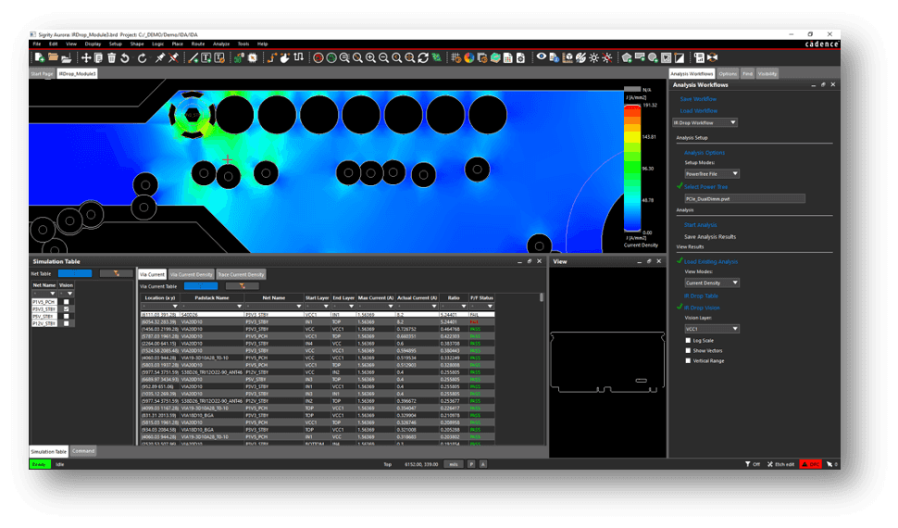Click the board outline in View panel
Screen dimensions: 898x528
pos(607,362)
